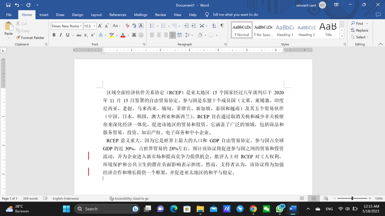This screenshot has height=216, width=385.
Task: Click the zoom slider handle
Action: pos(352,198)
